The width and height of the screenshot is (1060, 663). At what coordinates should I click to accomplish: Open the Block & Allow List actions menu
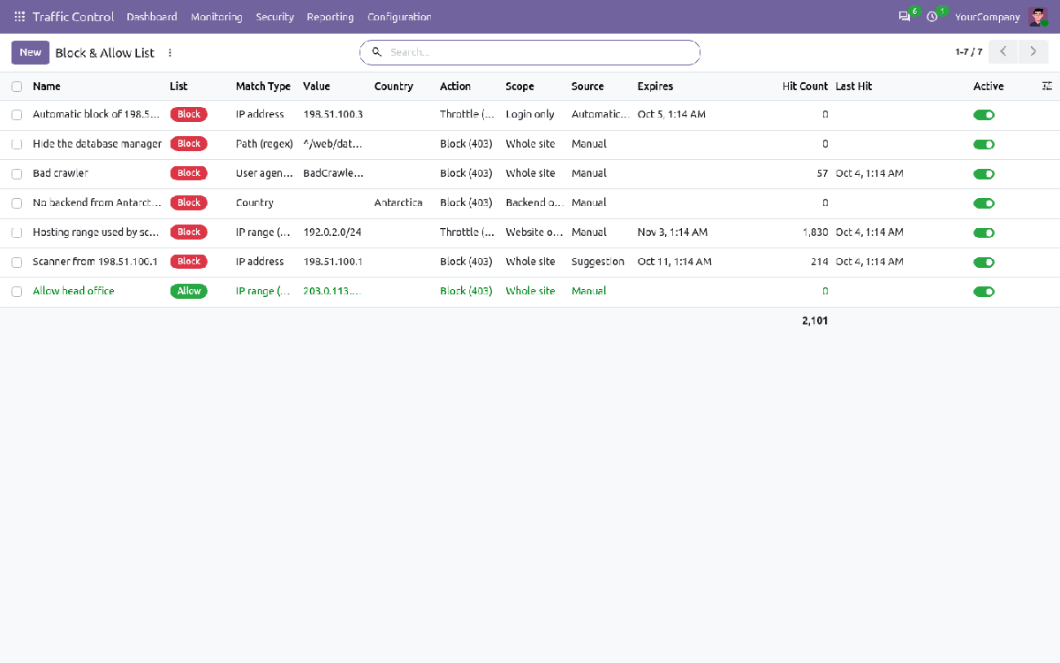pos(170,53)
